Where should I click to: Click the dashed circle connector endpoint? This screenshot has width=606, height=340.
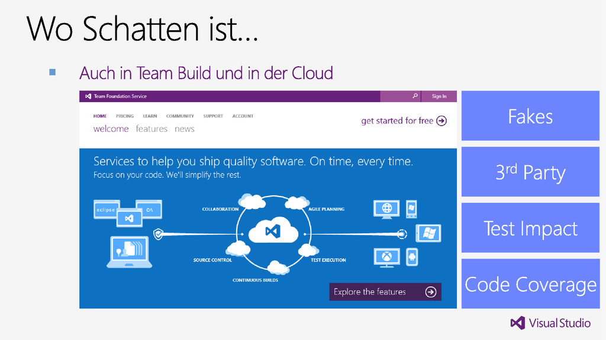click(402, 234)
